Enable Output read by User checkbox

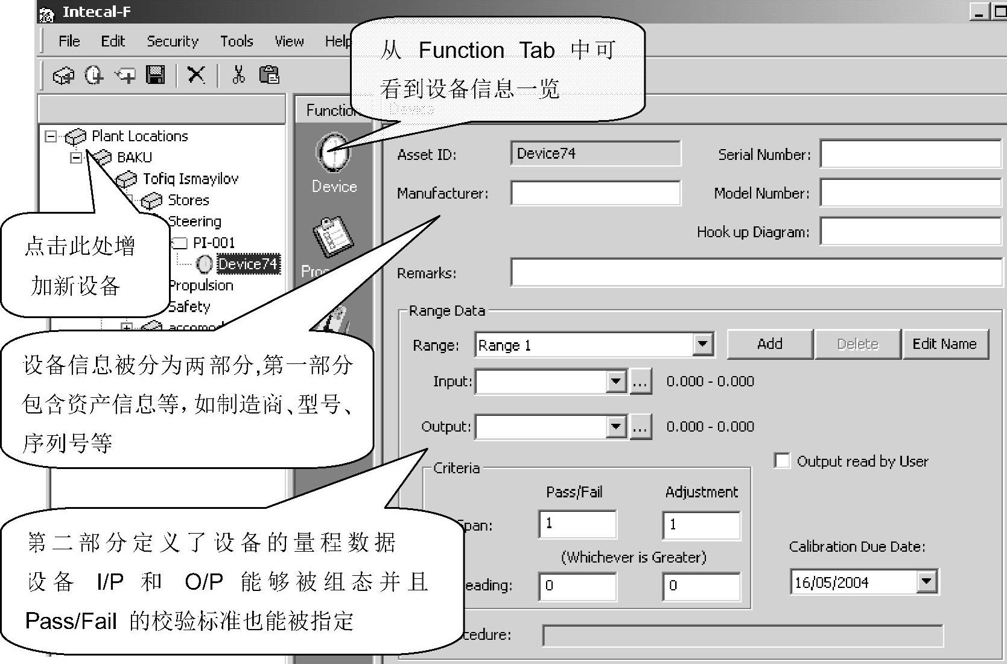pos(782,461)
